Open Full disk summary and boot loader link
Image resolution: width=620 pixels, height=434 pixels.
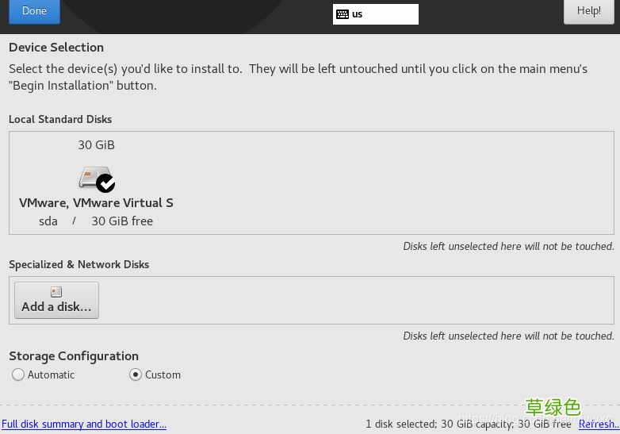point(84,424)
